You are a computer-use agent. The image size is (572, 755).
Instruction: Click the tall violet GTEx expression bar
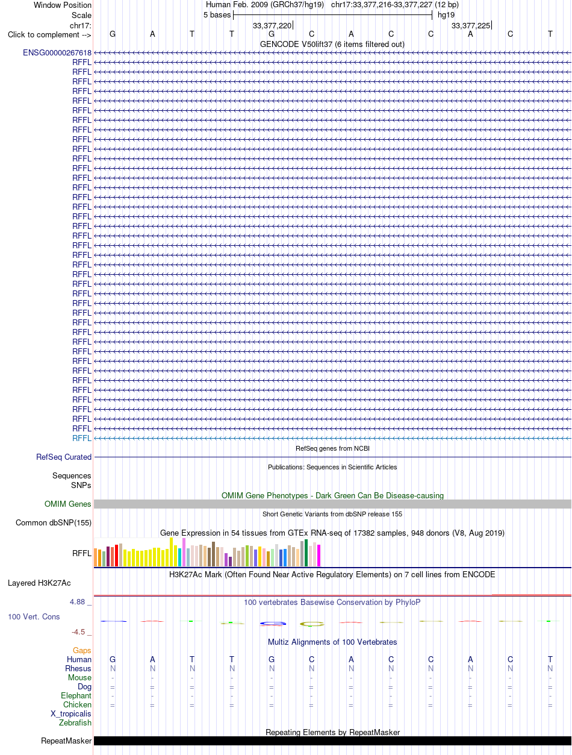(184, 553)
